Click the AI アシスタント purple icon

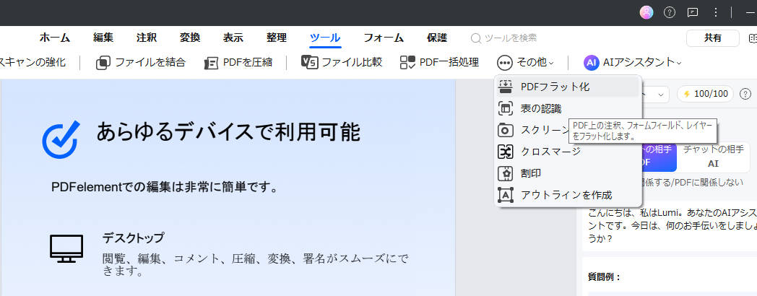pos(592,63)
